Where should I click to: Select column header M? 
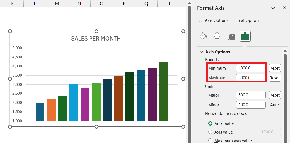tap(57, 4)
